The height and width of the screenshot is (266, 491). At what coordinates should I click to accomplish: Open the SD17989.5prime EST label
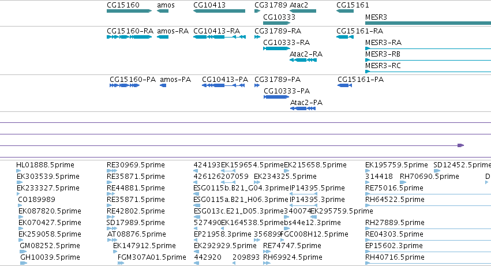(136, 223)
